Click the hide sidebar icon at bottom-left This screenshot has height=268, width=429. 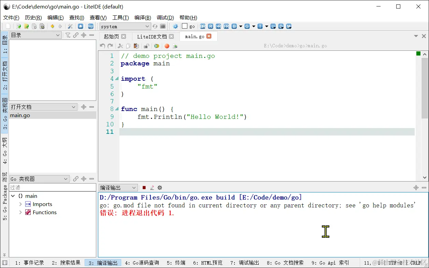(x=4, y=263)
